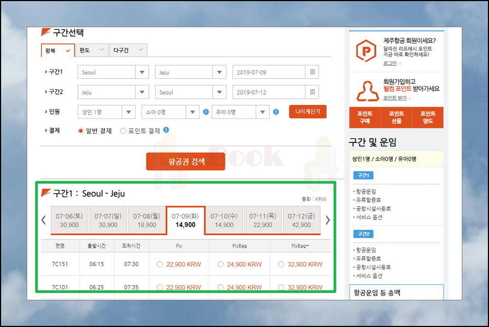This screenshot has height=327, width=489.
Task: Click the info icon beside 소아 0명
Action: 206,112
